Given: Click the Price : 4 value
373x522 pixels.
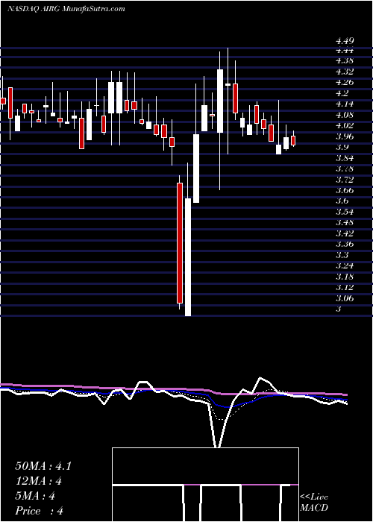Looking at the screenshot, I should tap(39, 511).
